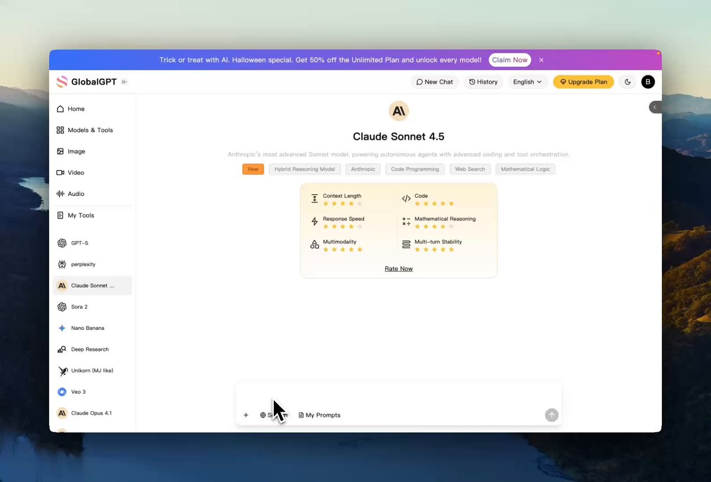Click the Response Speed lightning icon
The width and height of the screenshot is (711, 482).
pyautogui.click(x=315, y=222)
